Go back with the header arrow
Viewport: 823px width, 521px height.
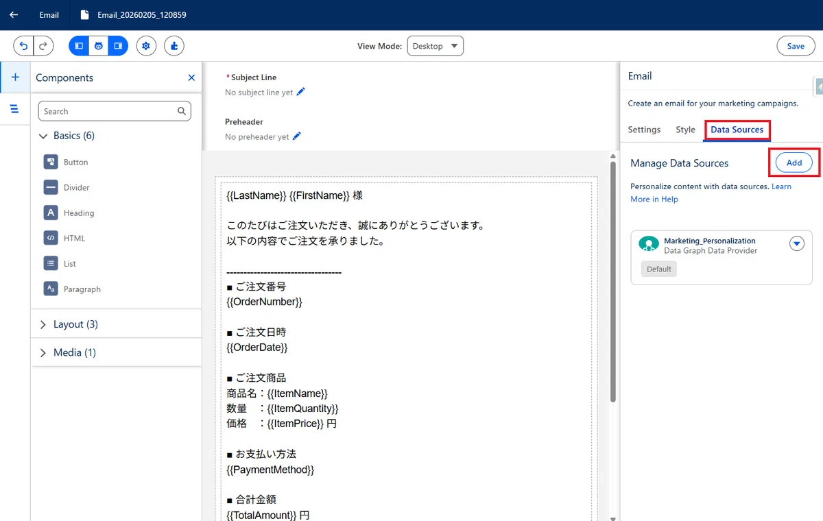point(14,14)
